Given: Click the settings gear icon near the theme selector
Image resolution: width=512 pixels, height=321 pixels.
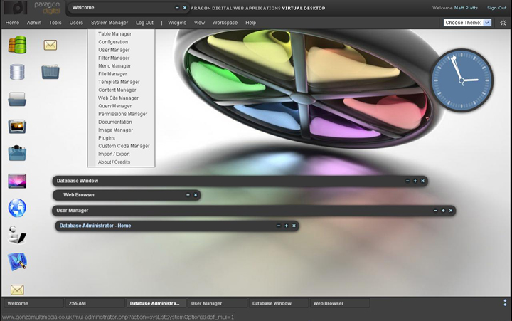Looking at the screenshot, I should click(503, 23).
